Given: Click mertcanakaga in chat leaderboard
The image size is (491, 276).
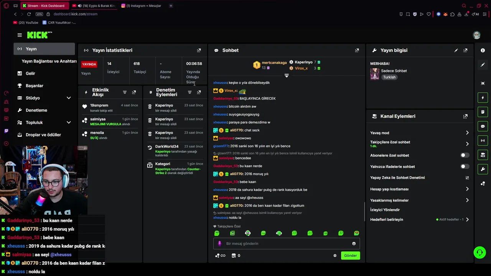Looking at the screenshot, I should [274, 62].
